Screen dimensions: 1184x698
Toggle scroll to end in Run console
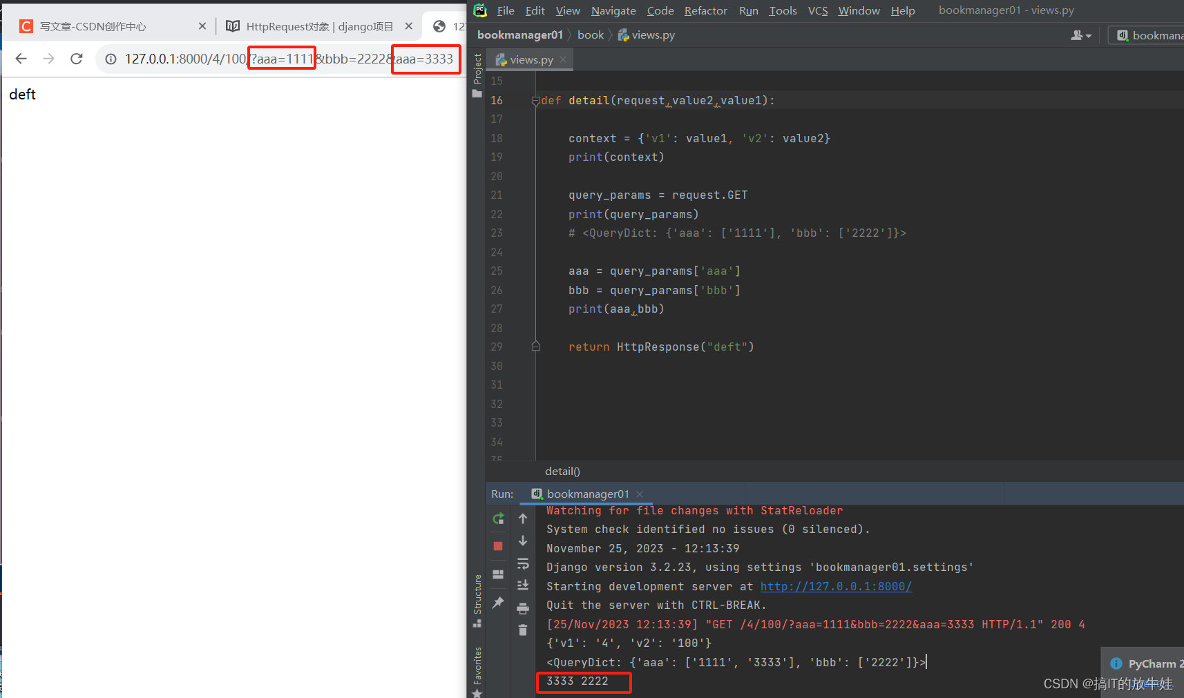click(523, 585)
